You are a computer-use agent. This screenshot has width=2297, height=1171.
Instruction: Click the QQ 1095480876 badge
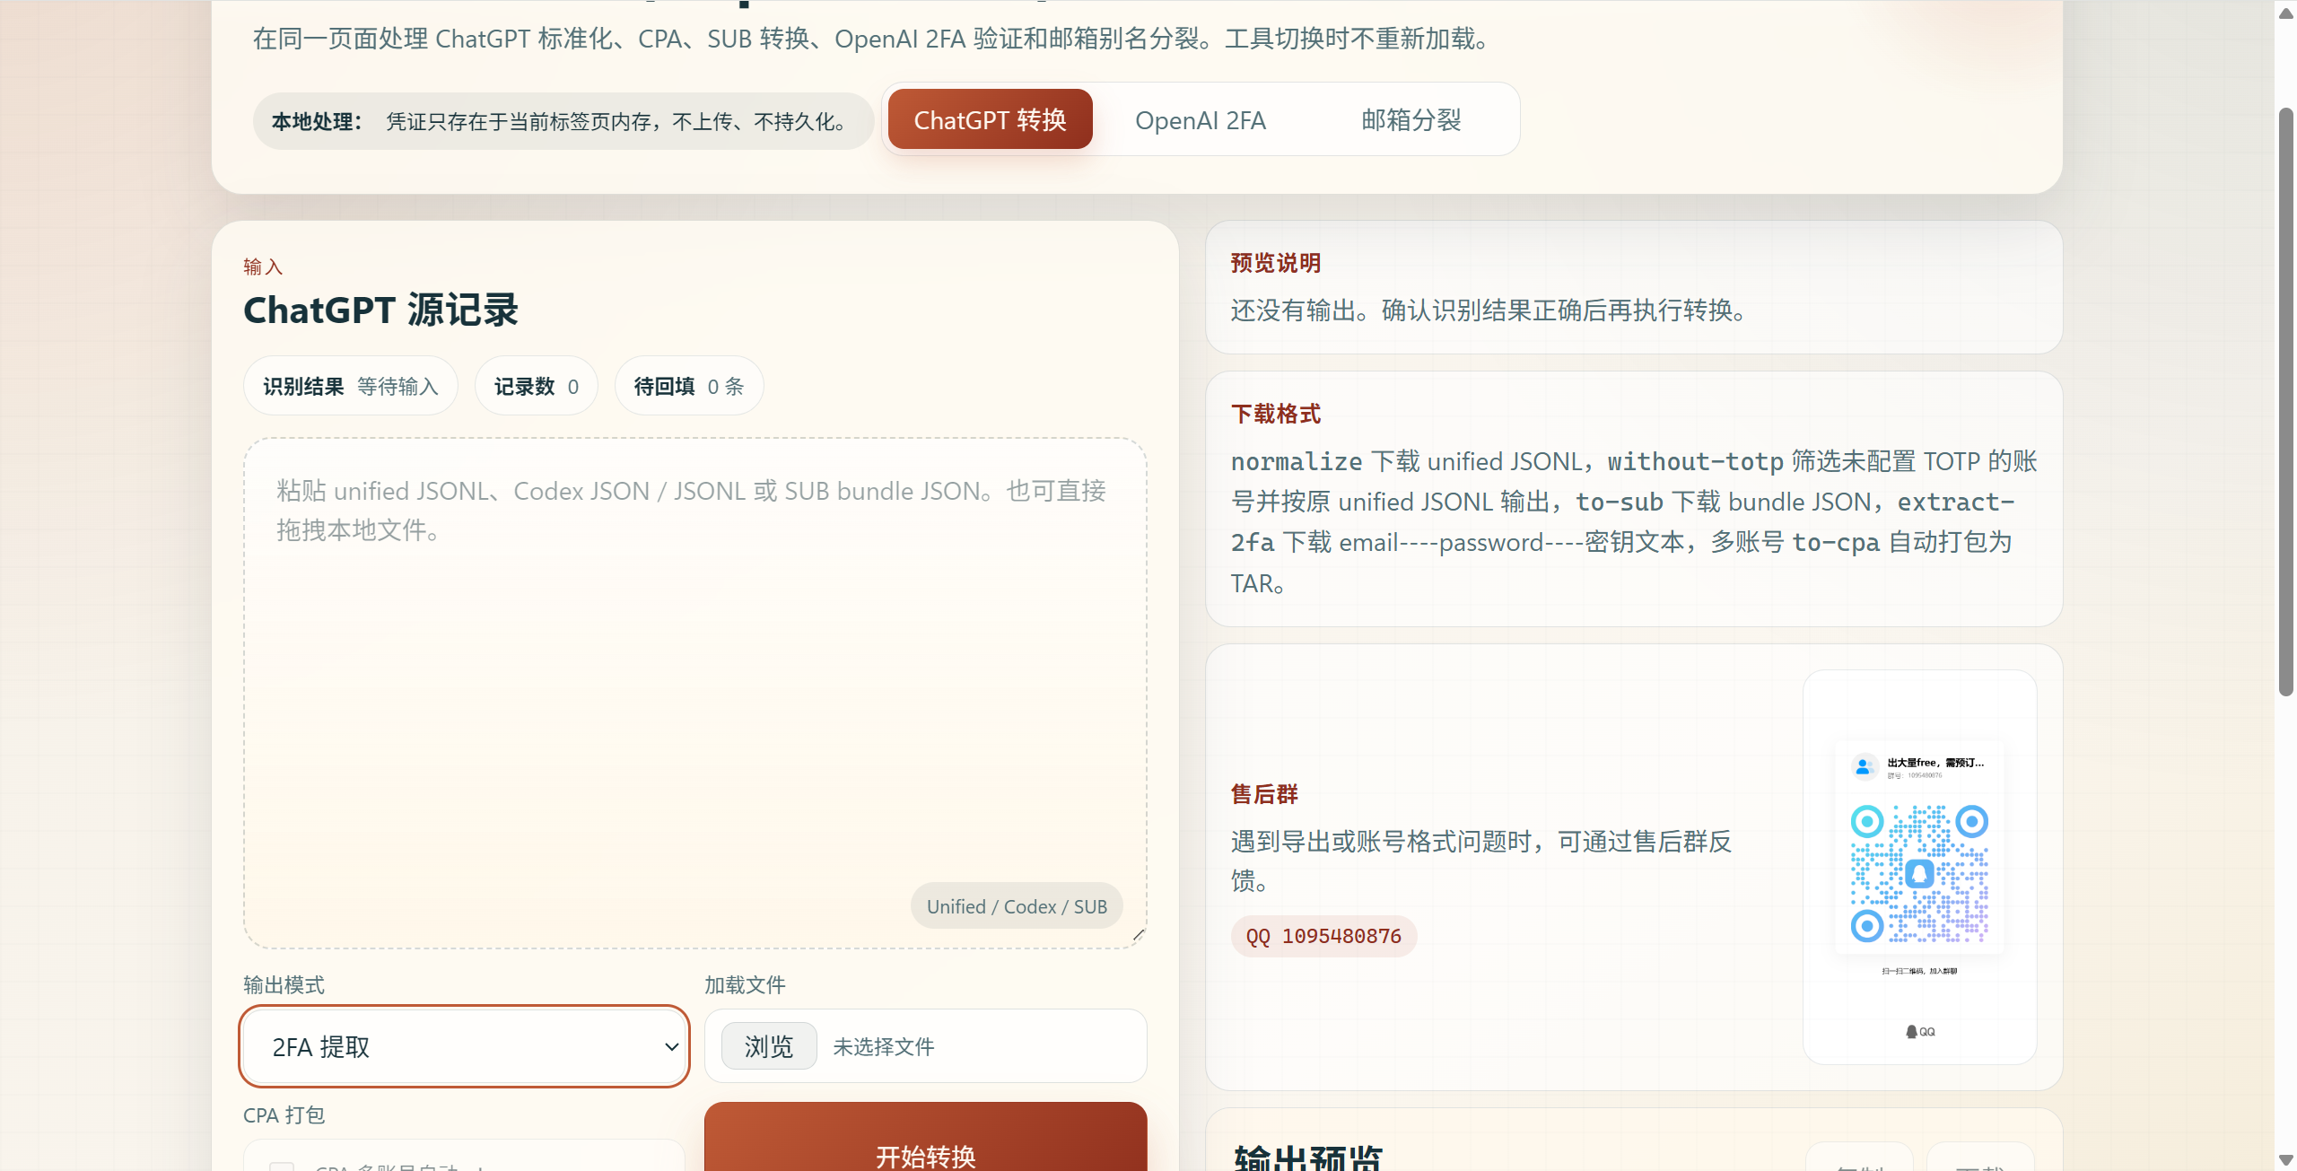1323,936
